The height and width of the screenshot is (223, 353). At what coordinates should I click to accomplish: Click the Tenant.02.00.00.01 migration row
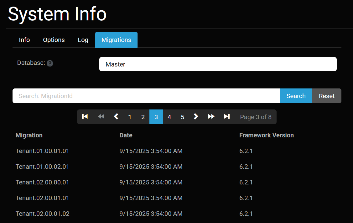click(42, 182)
